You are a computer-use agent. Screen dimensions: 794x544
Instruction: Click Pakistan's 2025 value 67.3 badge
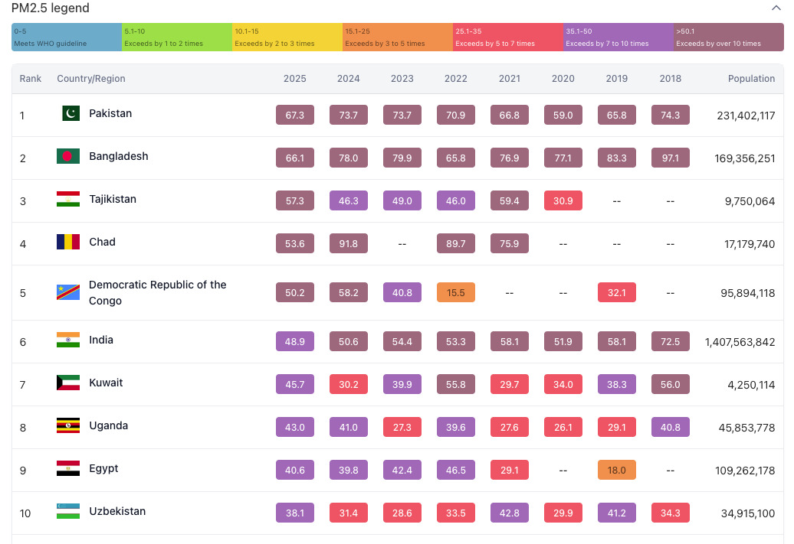tap(294, 115)
